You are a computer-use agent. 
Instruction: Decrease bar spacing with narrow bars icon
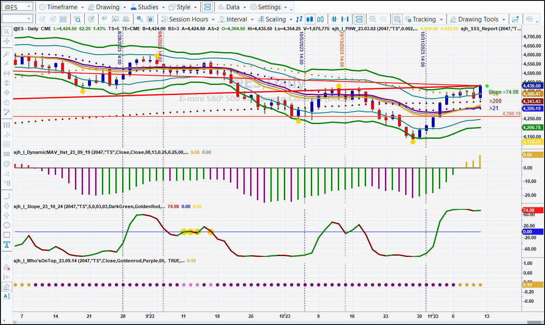coord(335,19)
